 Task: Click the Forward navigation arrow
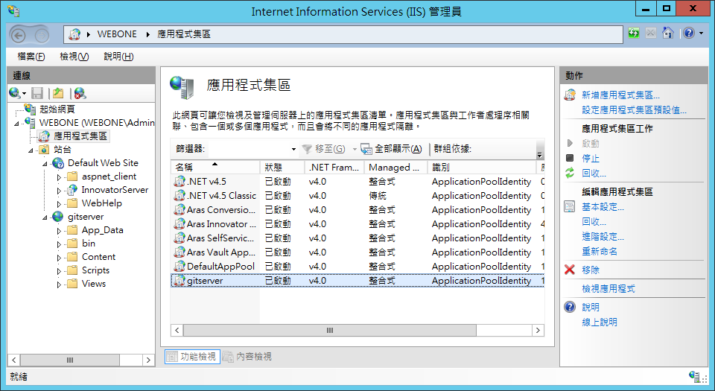point(42,35)
